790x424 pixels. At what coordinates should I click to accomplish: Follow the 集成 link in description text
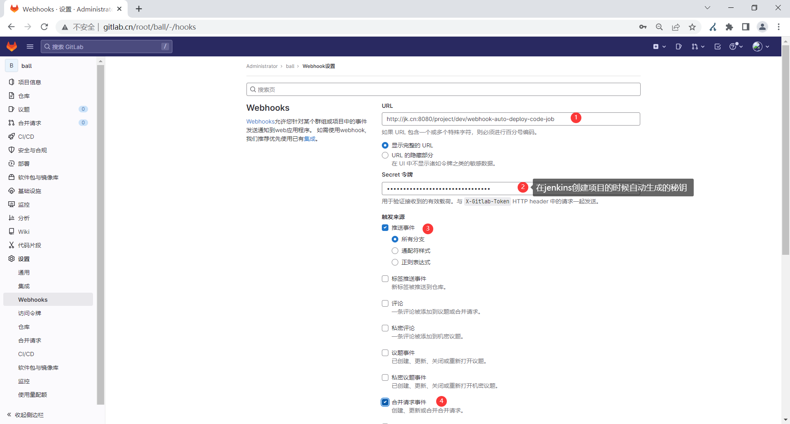310,139
